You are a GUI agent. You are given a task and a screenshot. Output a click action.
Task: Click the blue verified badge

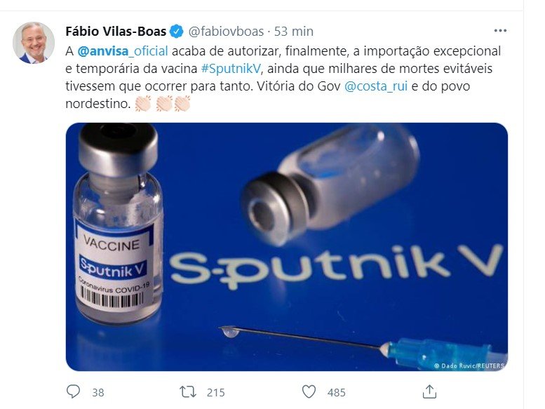(x=176, y=32)
